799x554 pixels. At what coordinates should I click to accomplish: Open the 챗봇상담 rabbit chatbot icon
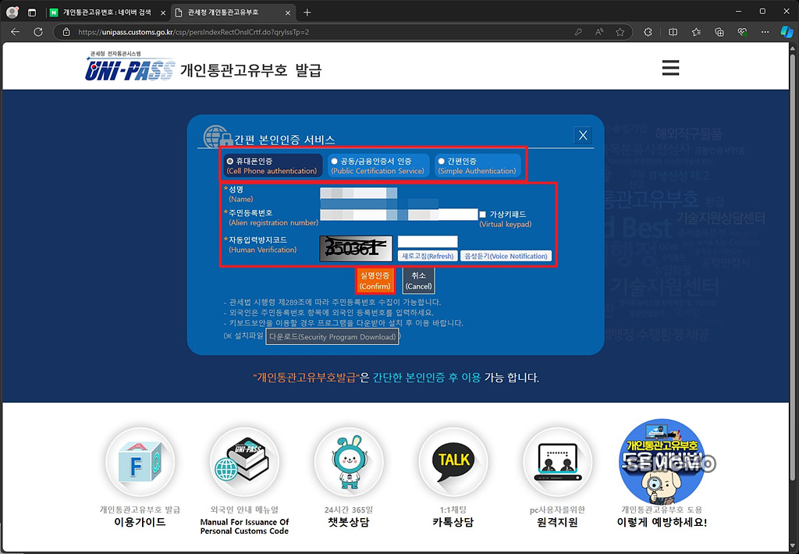[349, 462]
